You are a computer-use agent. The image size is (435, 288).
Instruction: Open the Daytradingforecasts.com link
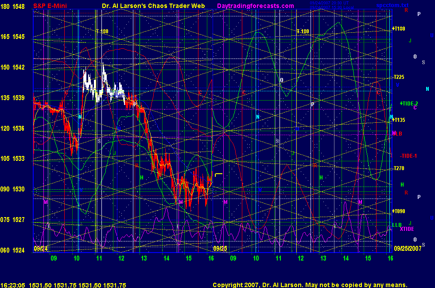pyautogui.click(x=256, y=6)
